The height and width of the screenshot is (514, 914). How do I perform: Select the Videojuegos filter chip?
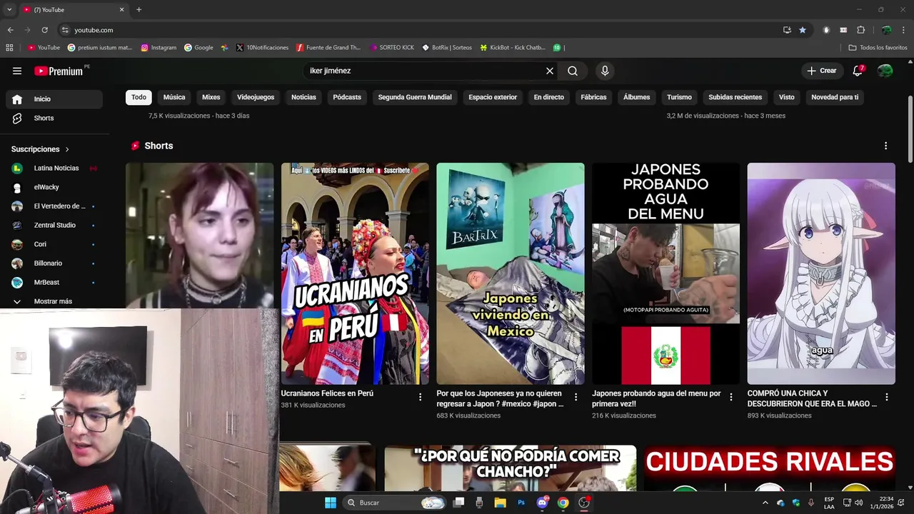[x=256, y=97]
